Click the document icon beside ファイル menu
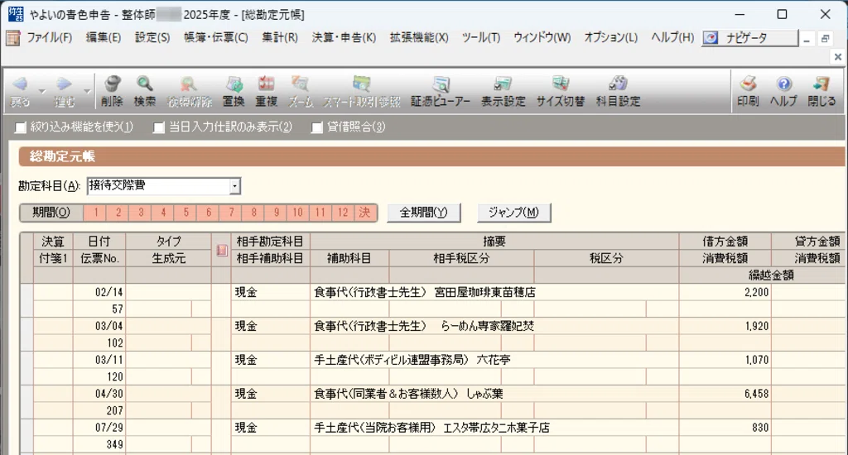This screenshot has height=455, width=848. [13, 38]
